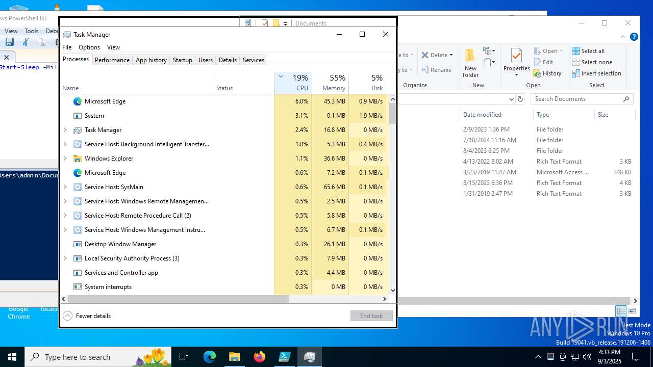Image resolution: width=653 pixels, height=367 pixels.
Task: Open Task Manager Options menu
Action: coord(89,47)
